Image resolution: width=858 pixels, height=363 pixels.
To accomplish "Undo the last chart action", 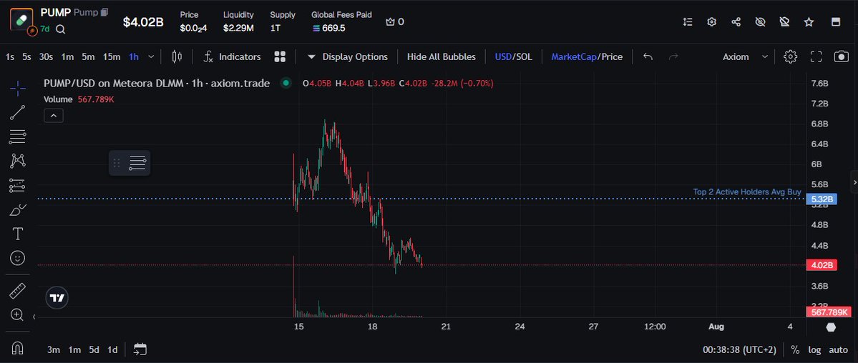I will (x=648, y=56).
